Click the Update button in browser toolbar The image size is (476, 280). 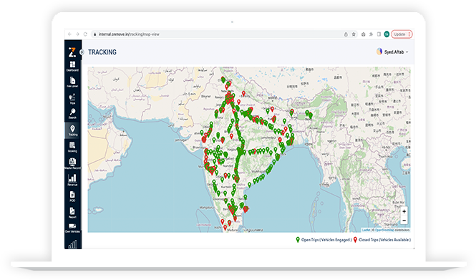pos(399,34)
